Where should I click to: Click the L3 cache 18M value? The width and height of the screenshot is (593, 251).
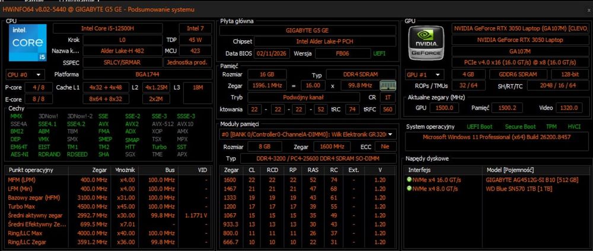click(197, 93)
